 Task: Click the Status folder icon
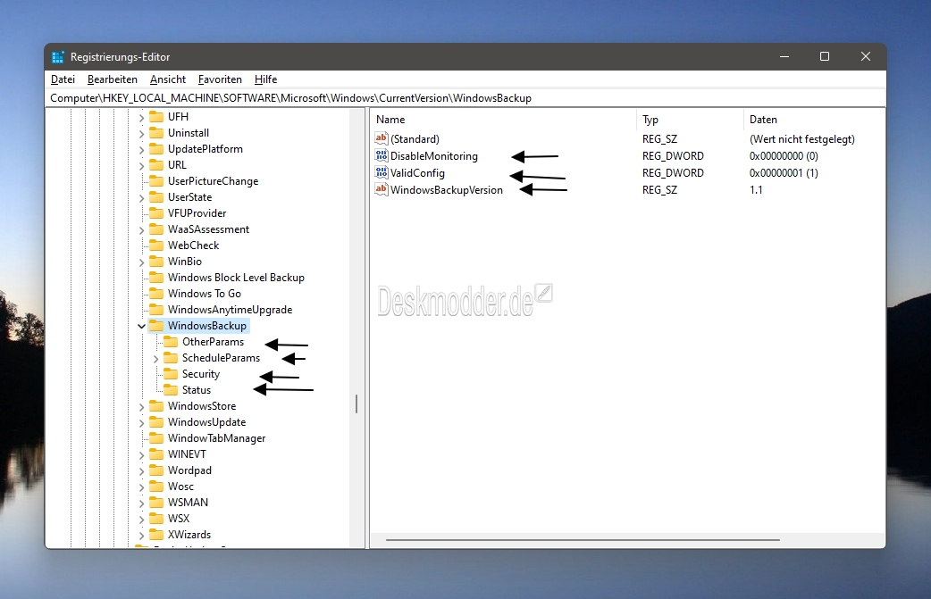point(171,389)
